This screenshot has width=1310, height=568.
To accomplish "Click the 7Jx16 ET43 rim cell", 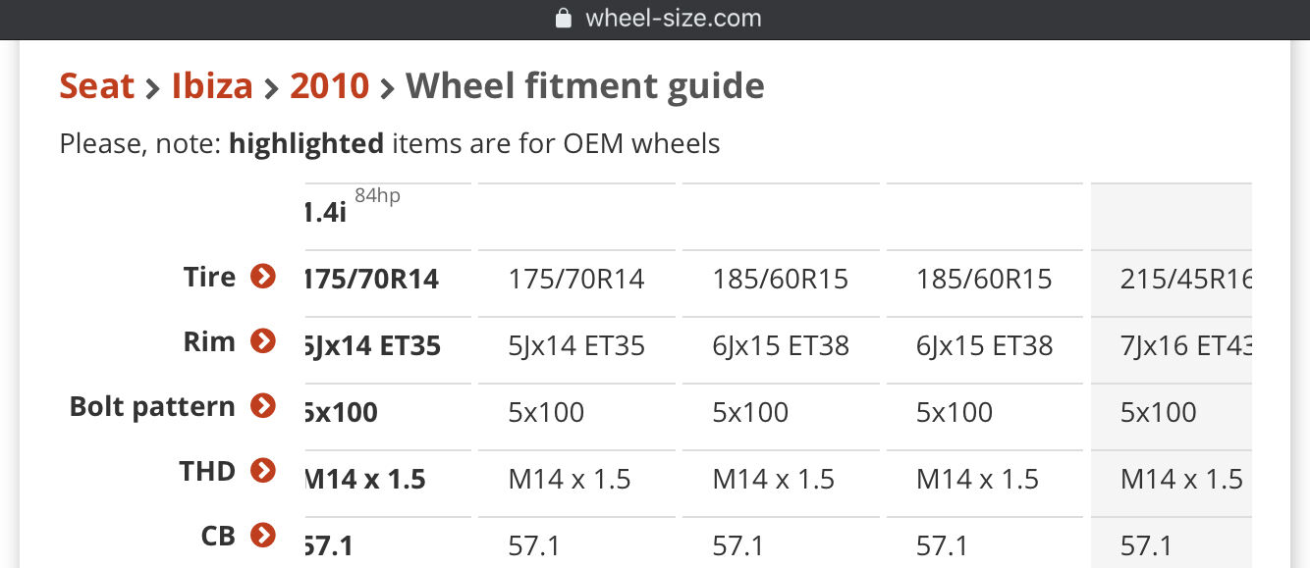I will click(x=1185, y=345).
